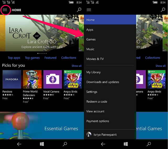This screenshot has height=149, width=168.
Task: Tap Back arrow on right phone navigation bar
Action: [x=103, y=144]
